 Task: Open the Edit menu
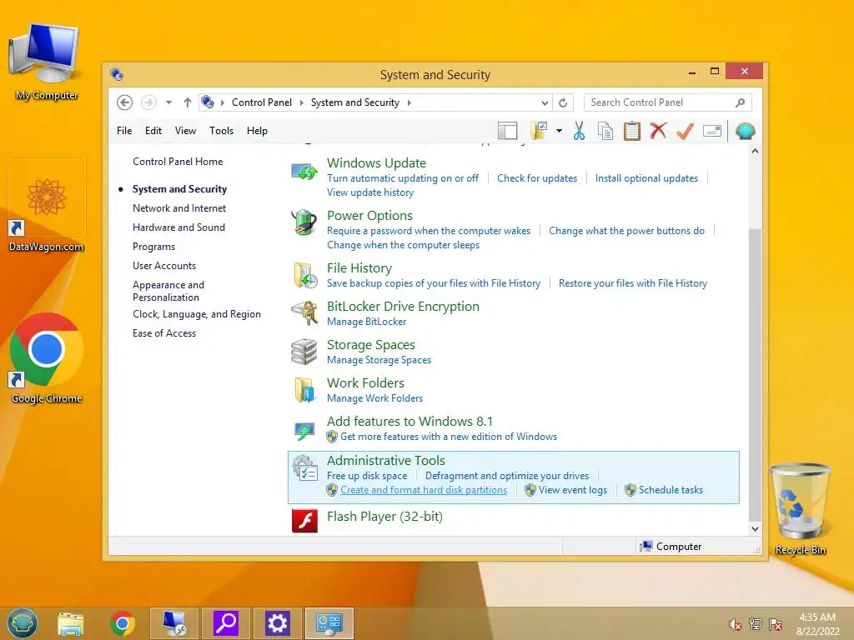click(153, 131)
